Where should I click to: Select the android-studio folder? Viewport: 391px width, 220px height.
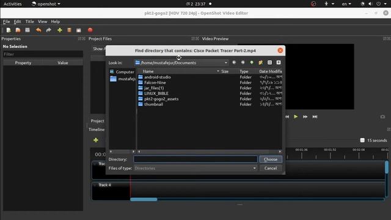pyautogui.click(x=158, y=77)
